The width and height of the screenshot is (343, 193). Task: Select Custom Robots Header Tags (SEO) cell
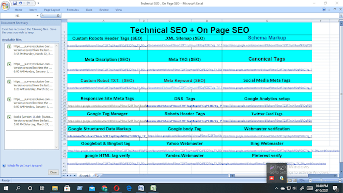tap(107, 38)
